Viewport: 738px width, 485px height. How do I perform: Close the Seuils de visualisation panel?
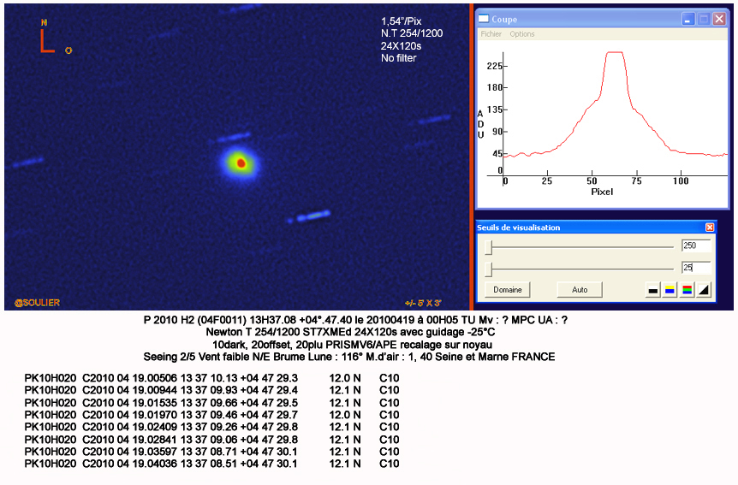709,228
